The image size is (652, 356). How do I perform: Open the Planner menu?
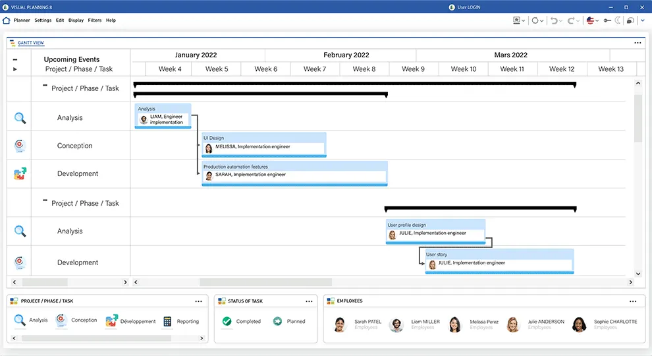pyautogui.click(x=22, y=20)
